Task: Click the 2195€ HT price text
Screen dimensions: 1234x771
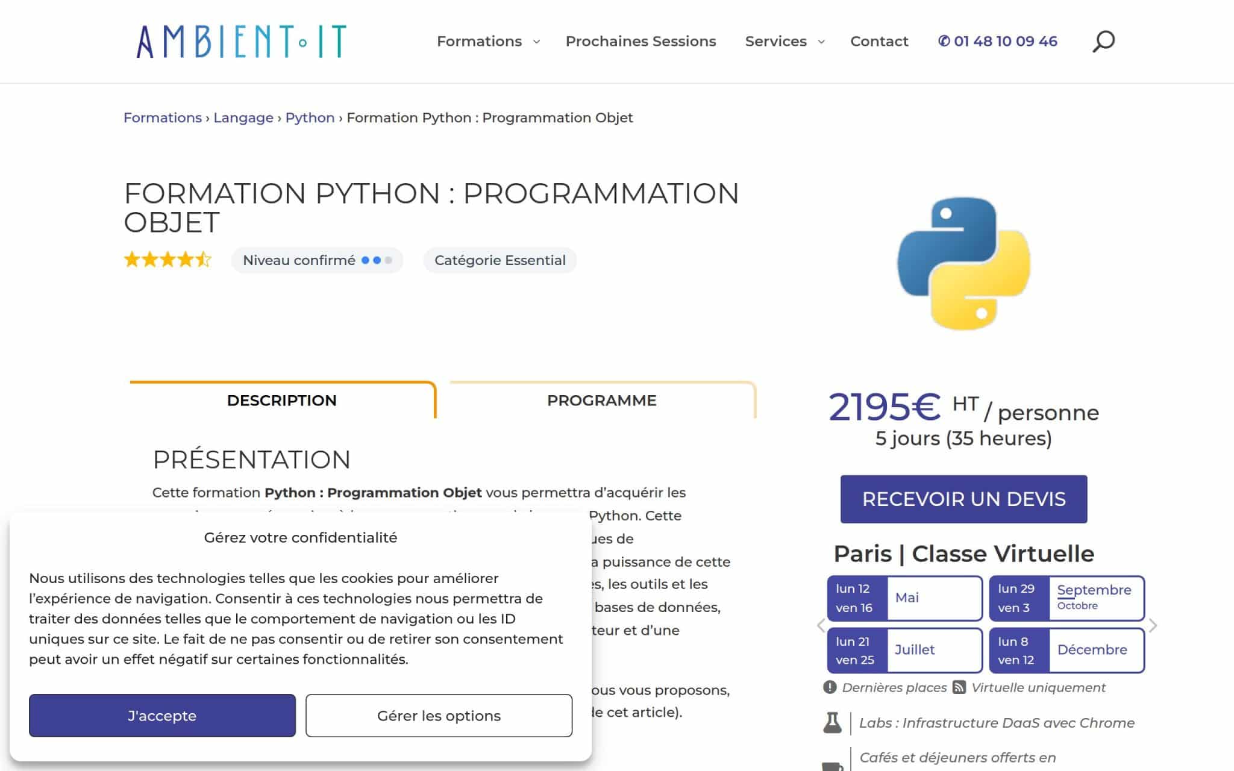Action: (904, 407)
